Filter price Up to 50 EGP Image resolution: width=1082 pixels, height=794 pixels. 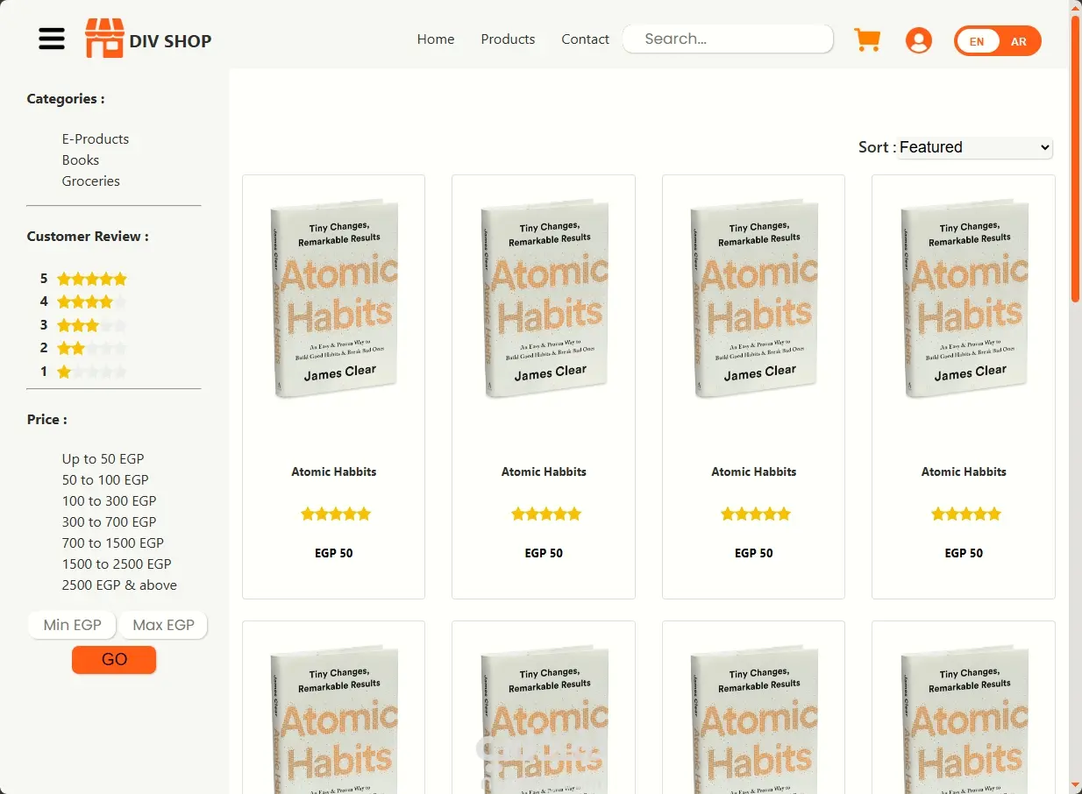tap(103, 458)
